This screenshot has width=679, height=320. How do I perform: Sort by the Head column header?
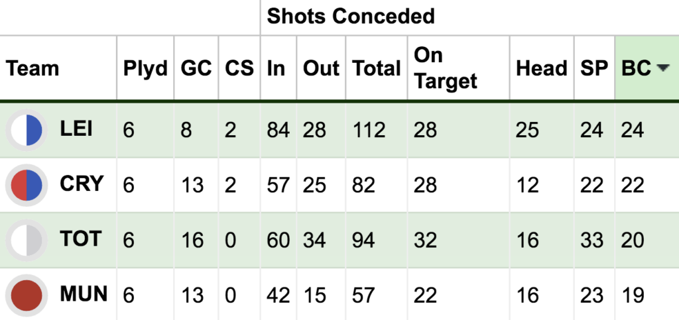point(541,69)
